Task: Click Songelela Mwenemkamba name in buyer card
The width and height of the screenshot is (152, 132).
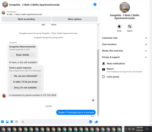Action: [22, 47]
